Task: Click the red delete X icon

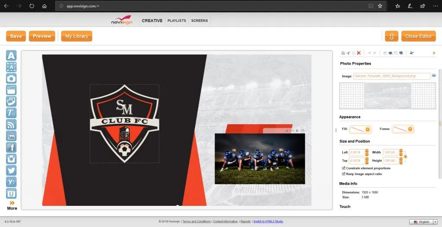Action: [x=359, y=53]
